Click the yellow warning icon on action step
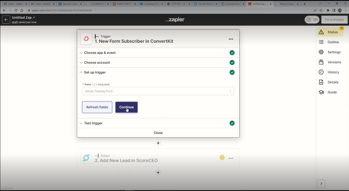Image resolution: width=349 pixels, height=191 pixels. 222,157
